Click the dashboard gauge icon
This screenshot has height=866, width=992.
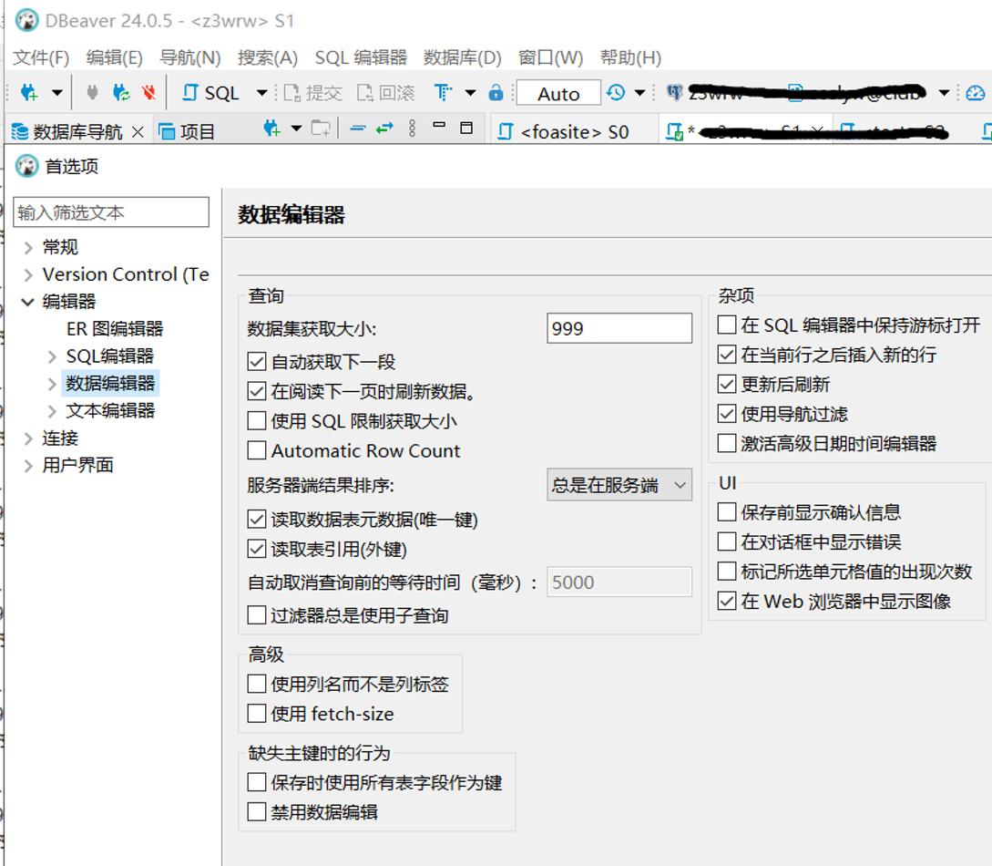coord(976,93)
